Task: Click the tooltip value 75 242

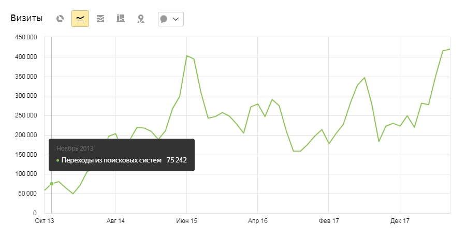Action: click(177, 160)
